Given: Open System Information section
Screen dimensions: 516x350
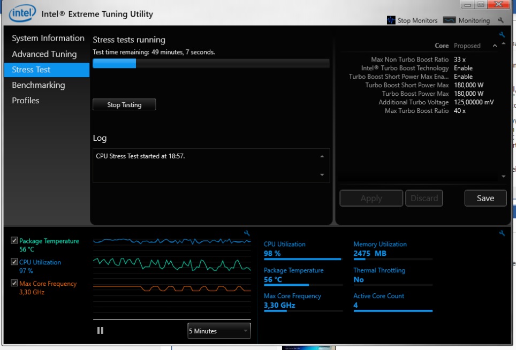Looking at the screenshot, I should pos(48,38).
